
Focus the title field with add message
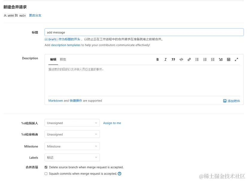pyautogui.click(x=144, y=32)
